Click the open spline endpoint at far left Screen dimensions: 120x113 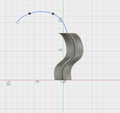coord(17,23)
